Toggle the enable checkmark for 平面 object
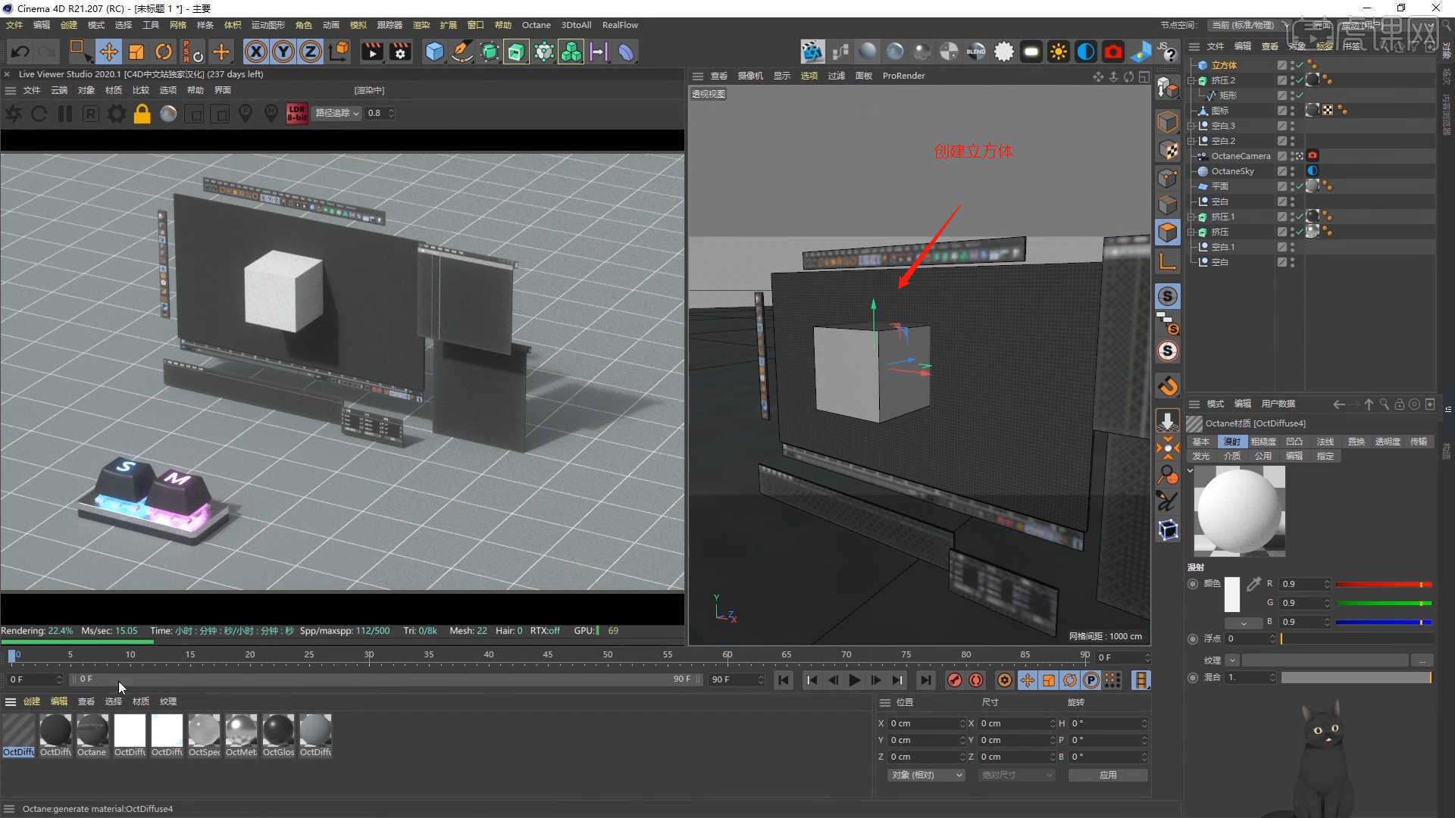 (1300, 186)
